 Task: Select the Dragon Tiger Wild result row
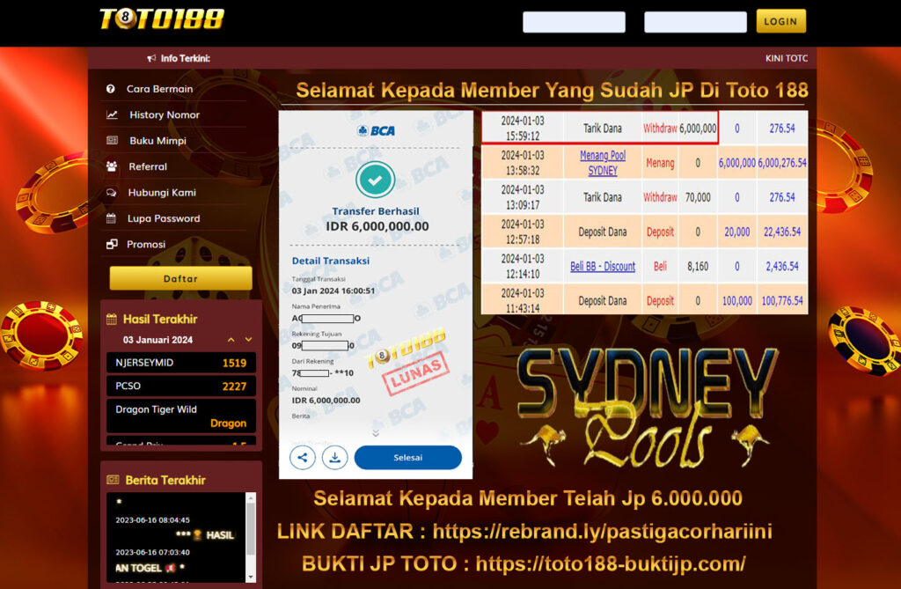click(x=180, y=416)
